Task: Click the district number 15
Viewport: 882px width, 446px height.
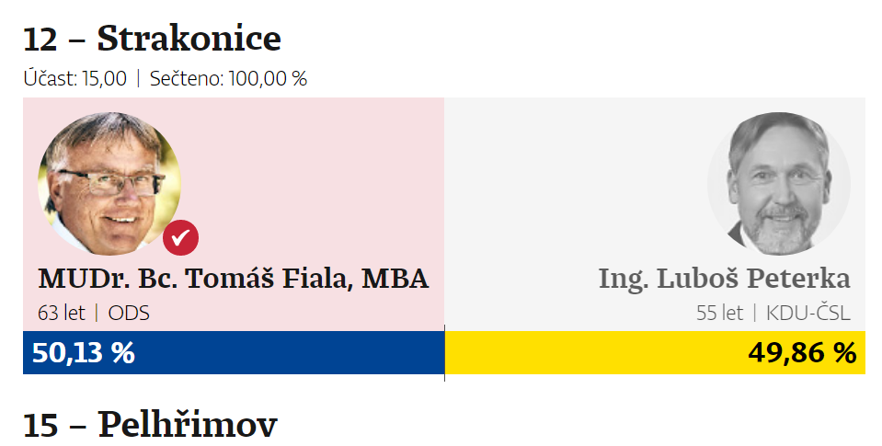Action: (x=41, y=424)
